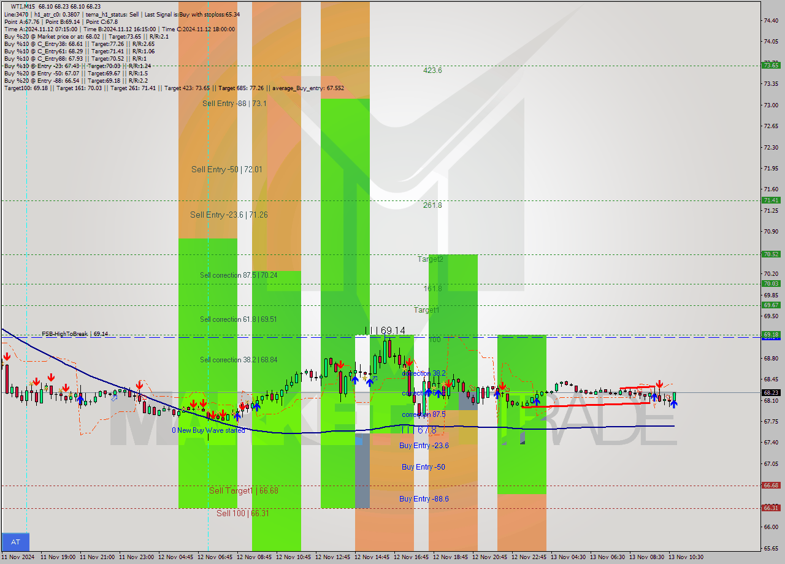Click the '11 Nov 2024' date on the time axis
Screen dimensions: 785x564
17,557
